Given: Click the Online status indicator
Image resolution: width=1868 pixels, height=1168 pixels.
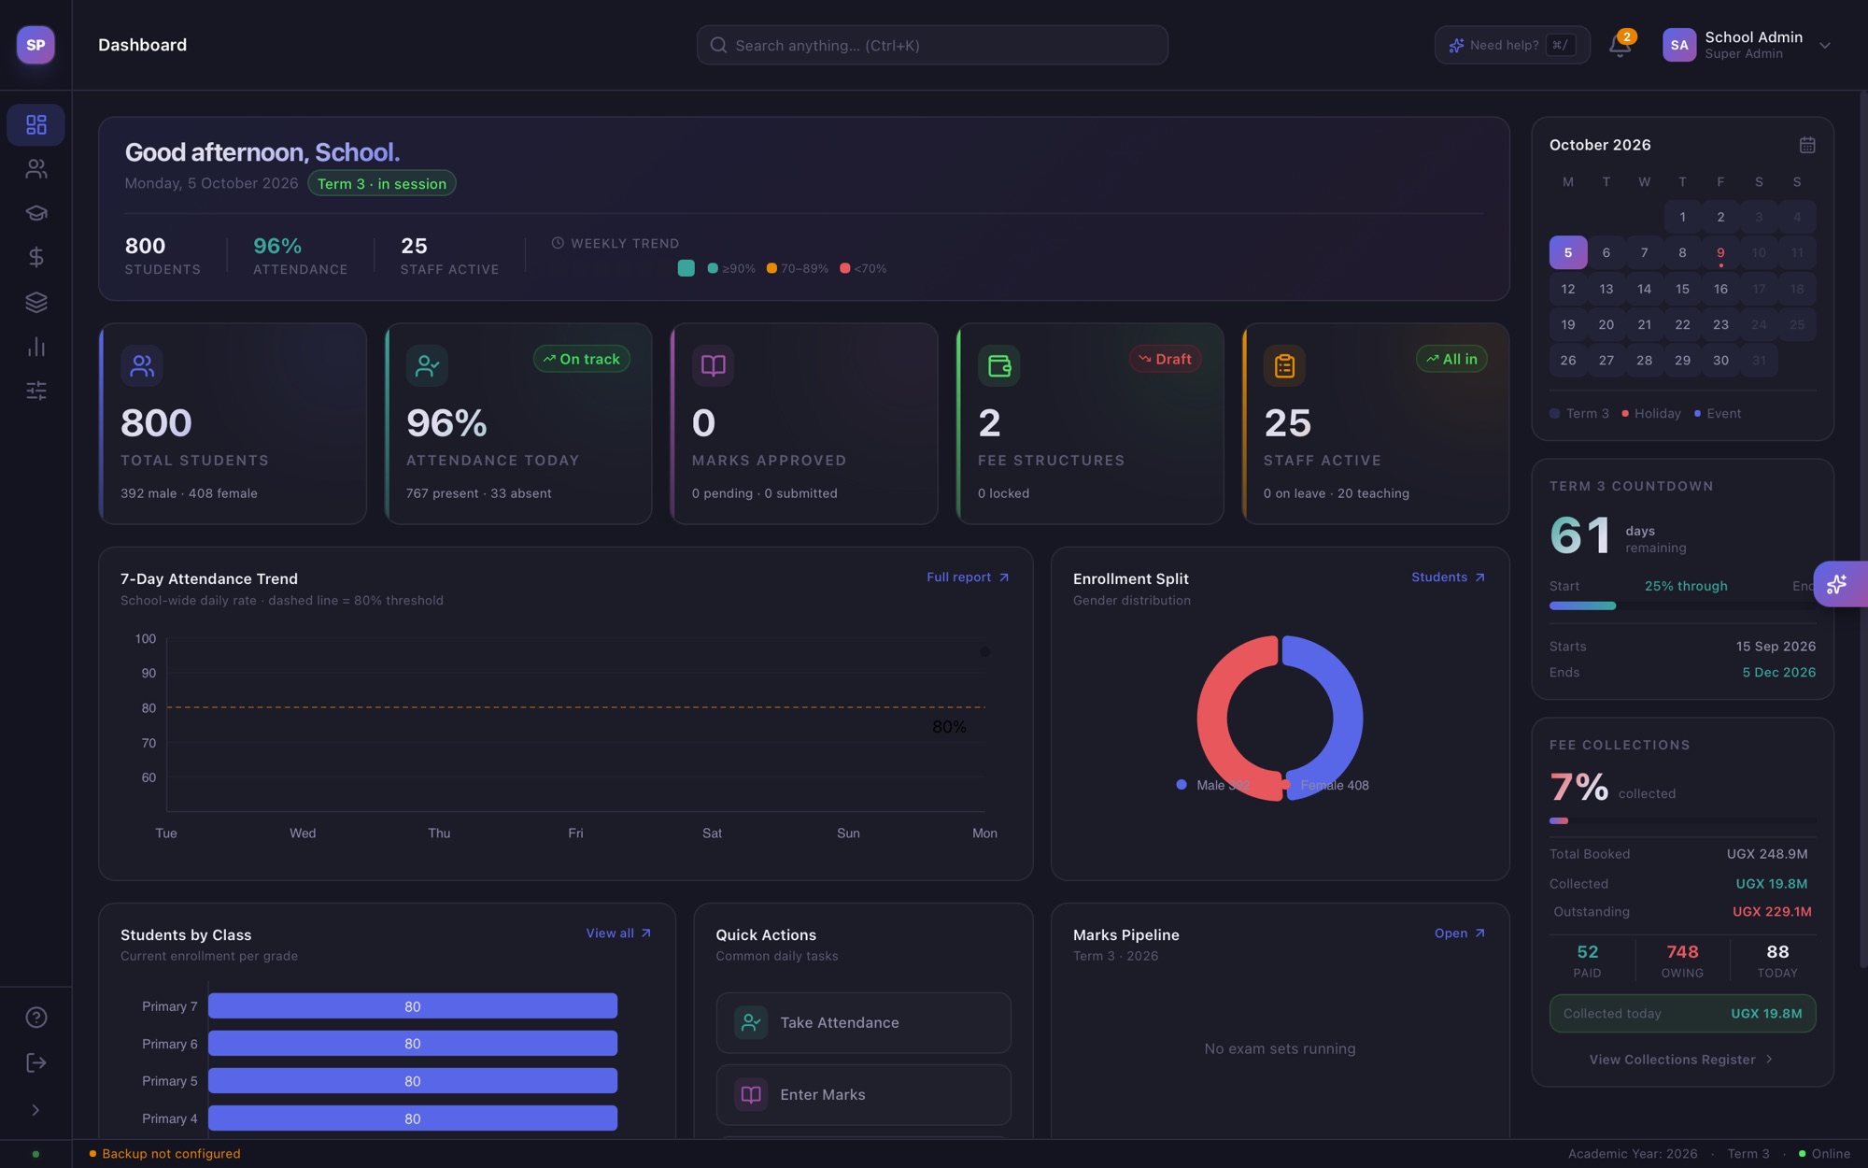Looking at the screenshot, I should click(1824, 1154).
